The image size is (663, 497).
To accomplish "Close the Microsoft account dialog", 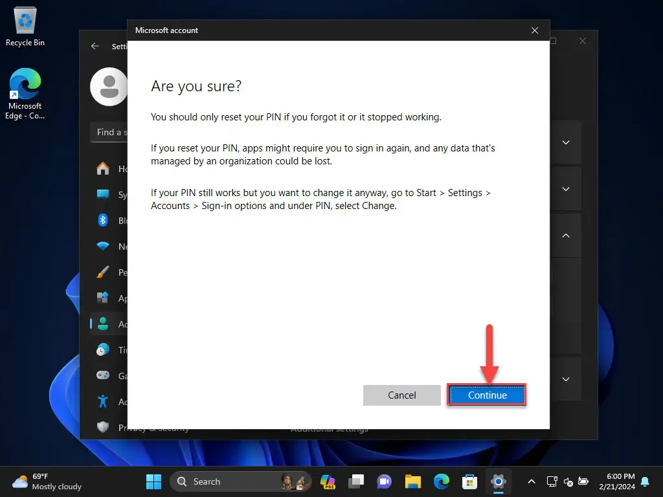I will coord(534,30).
